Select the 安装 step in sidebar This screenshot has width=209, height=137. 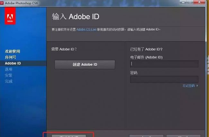(9, 75)
